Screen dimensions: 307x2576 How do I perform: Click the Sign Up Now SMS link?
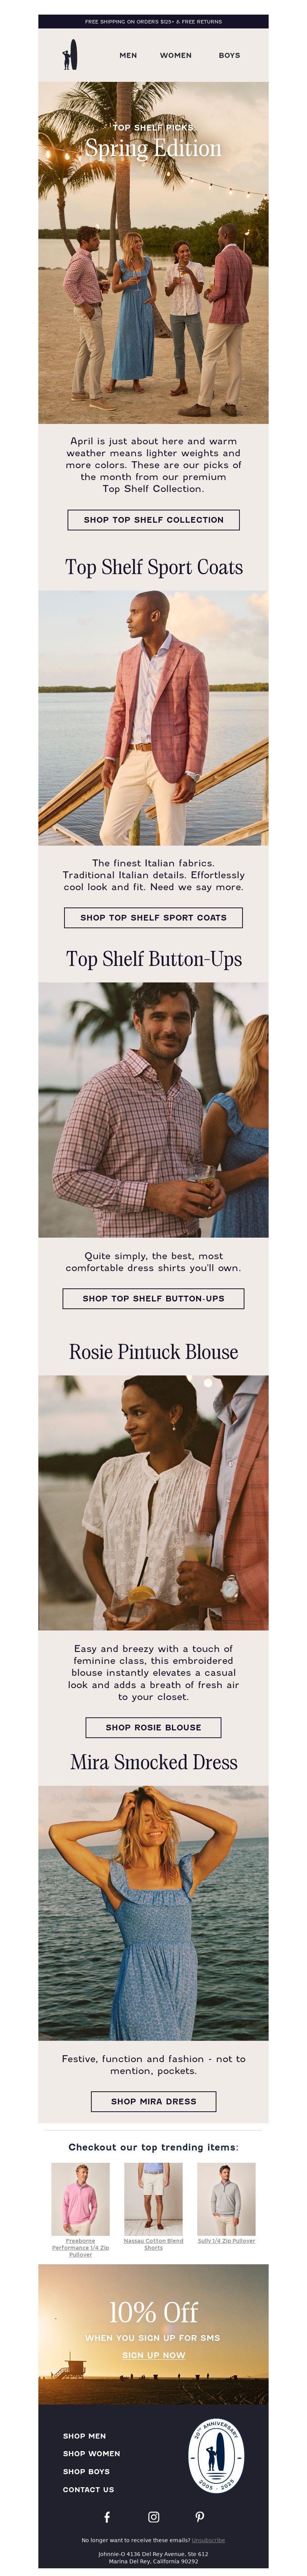point(153,2355)
